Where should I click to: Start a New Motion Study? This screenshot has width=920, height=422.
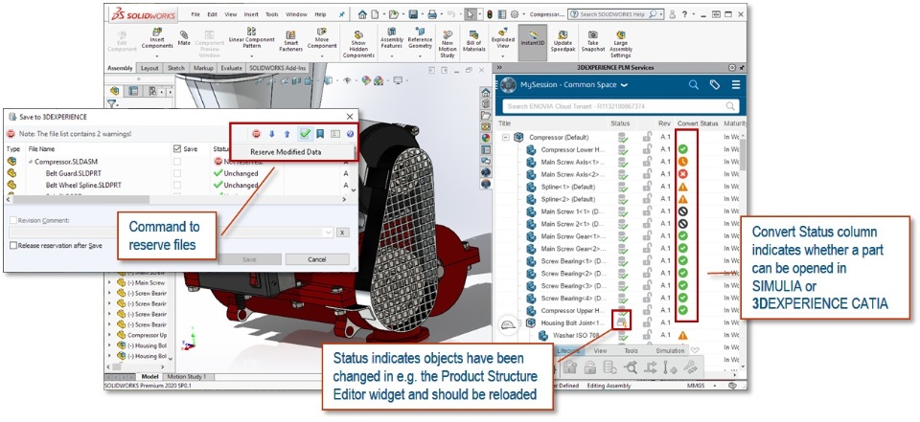[x=448, y=43]
